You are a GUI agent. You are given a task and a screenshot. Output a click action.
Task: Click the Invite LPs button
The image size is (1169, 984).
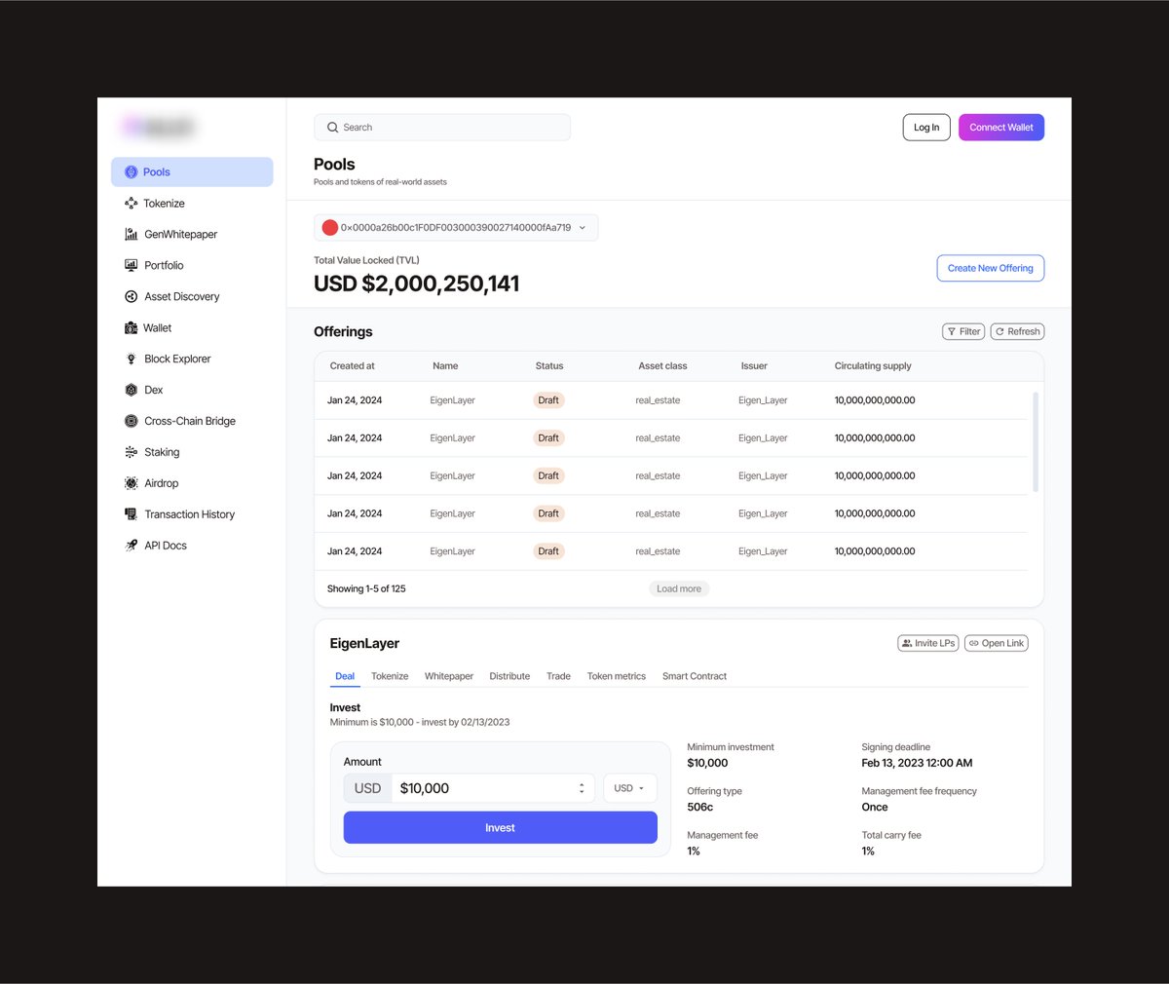pyautogui.click(x=928, y=643)
